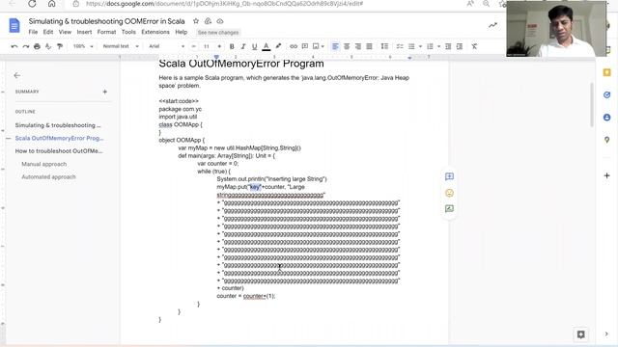
Task: Click the Undo icon
Action: 14,46
